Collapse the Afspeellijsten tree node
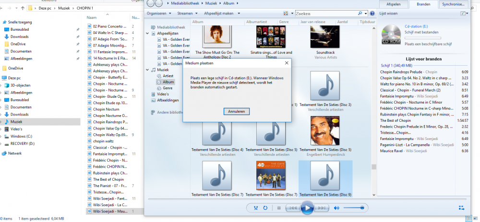 [x=148, y=34]
